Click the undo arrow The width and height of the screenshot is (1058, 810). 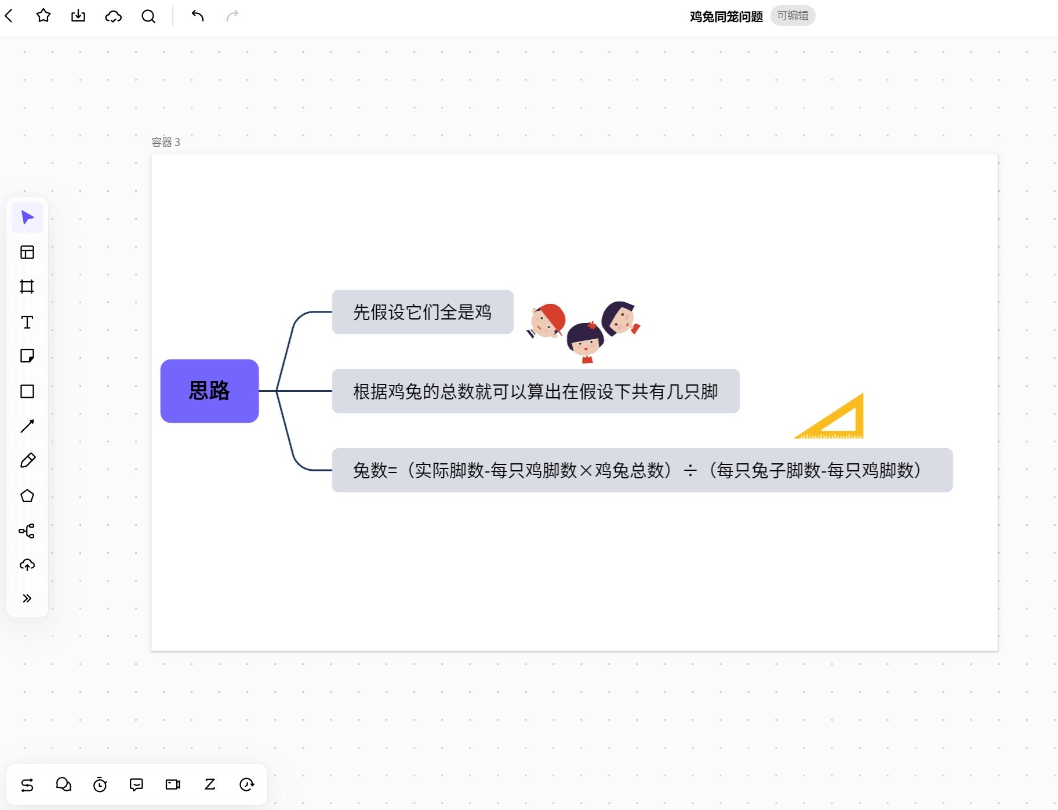(198, 16)
